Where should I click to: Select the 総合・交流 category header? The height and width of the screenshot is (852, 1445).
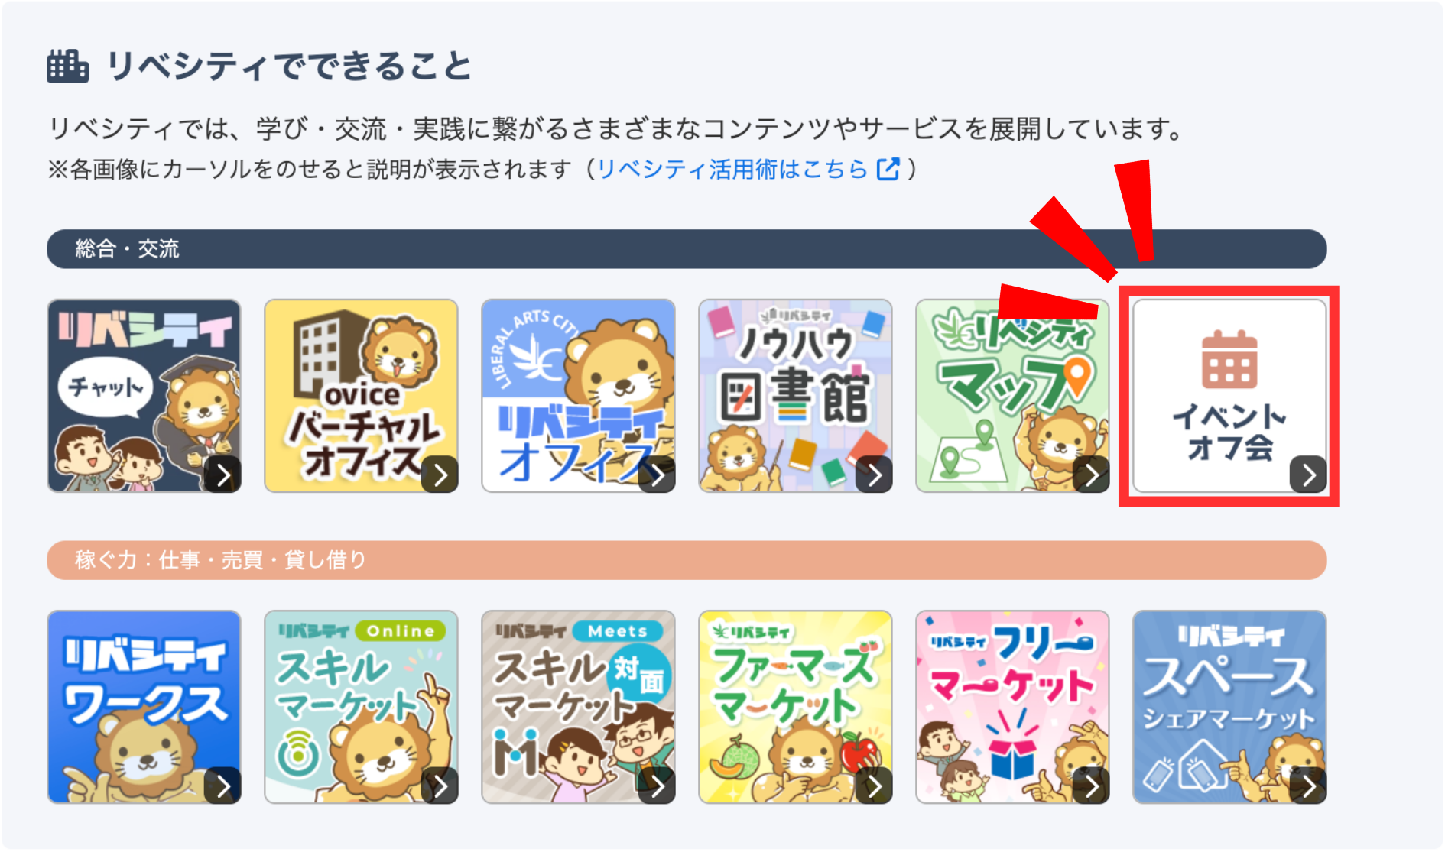[x=687, y=248]
